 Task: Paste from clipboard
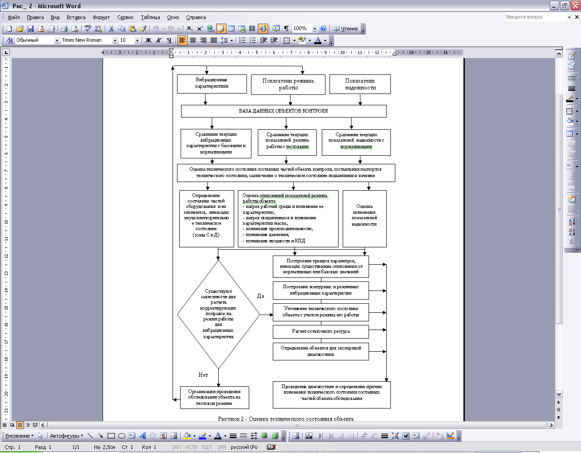click(x=132, y=29)
